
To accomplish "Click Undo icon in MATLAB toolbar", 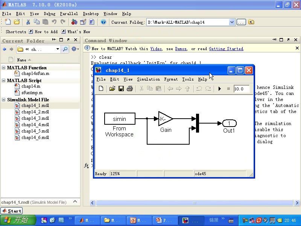I will [54, 22].
